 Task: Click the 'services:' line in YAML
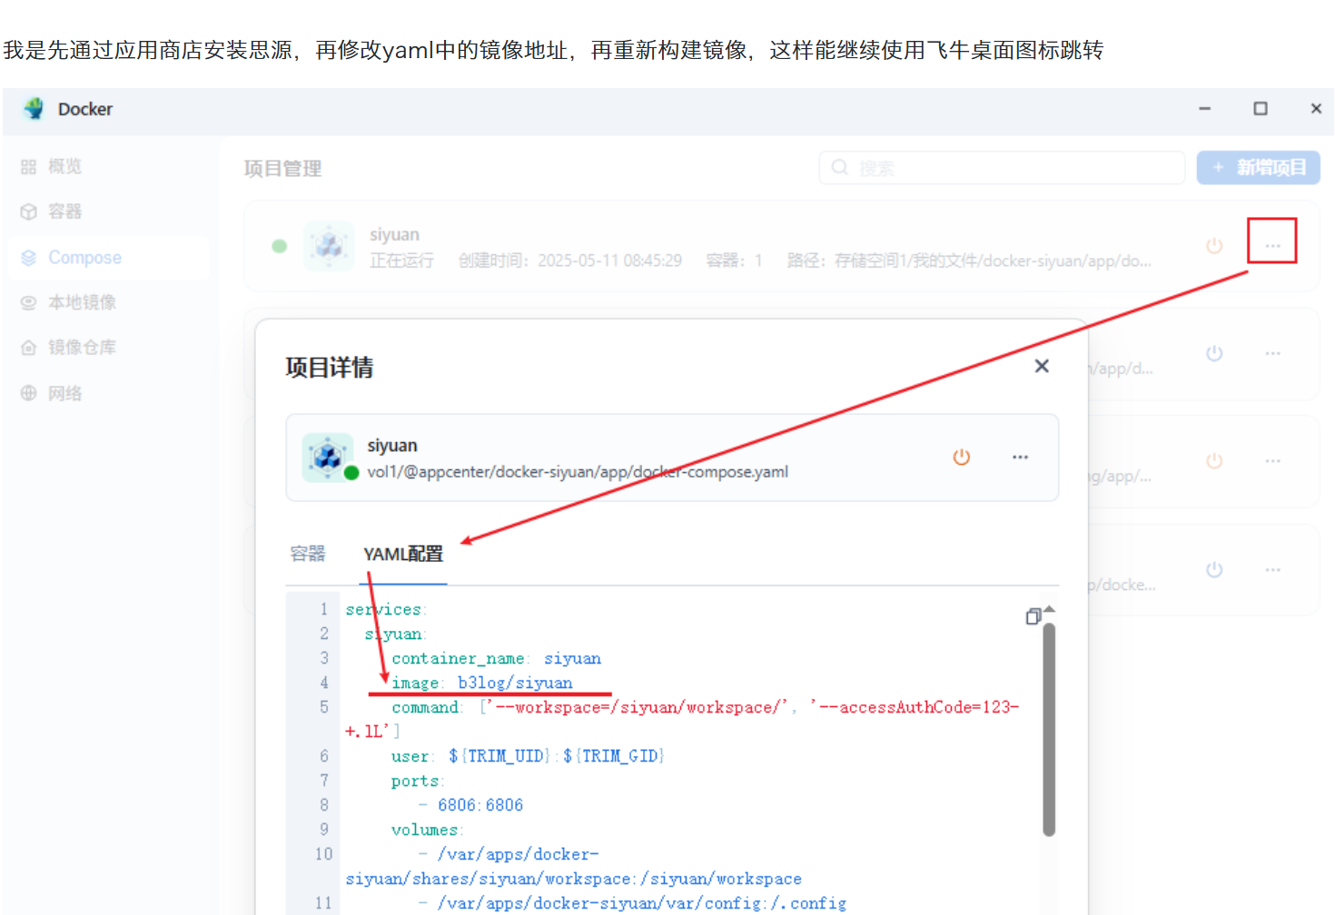coord(386,609)
